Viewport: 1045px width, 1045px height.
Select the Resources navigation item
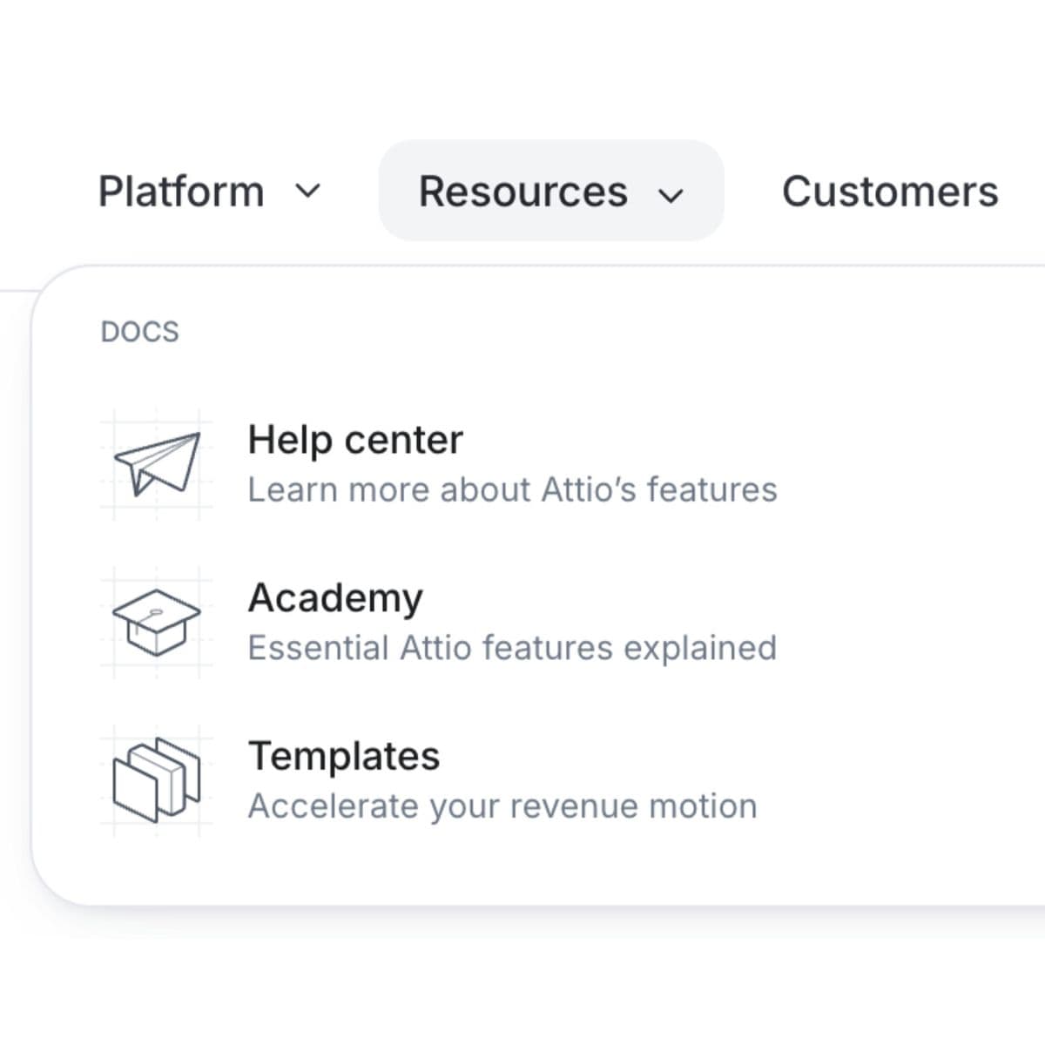(551, 191)
